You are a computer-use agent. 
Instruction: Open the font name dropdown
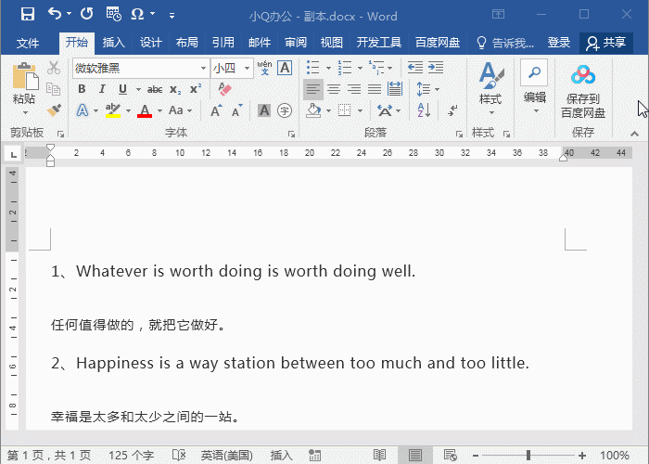(203, 68)
